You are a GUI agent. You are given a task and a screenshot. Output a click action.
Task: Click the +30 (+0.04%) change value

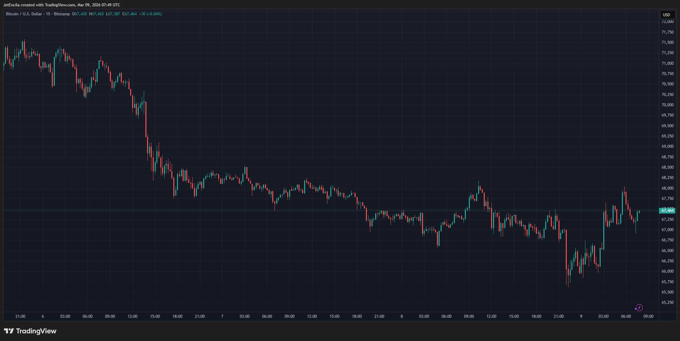(x=150, y=14)
